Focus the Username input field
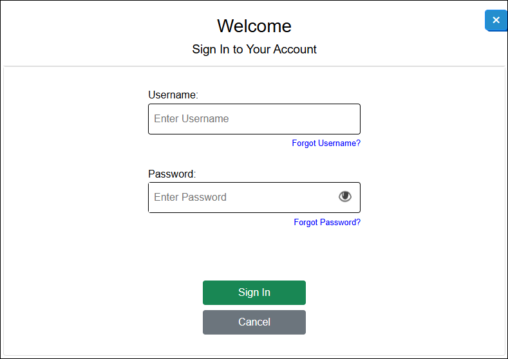Screen dimensions: 508x359 254,119
